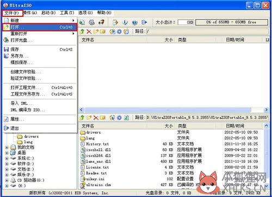The width and height of the screenshot is (272, 197).
Task: Click the red X delete icon in lower local pane
Action: point(96,118)
